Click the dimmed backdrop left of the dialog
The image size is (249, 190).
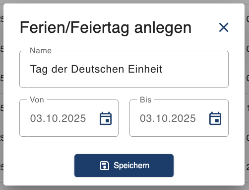tap(1, 95)
